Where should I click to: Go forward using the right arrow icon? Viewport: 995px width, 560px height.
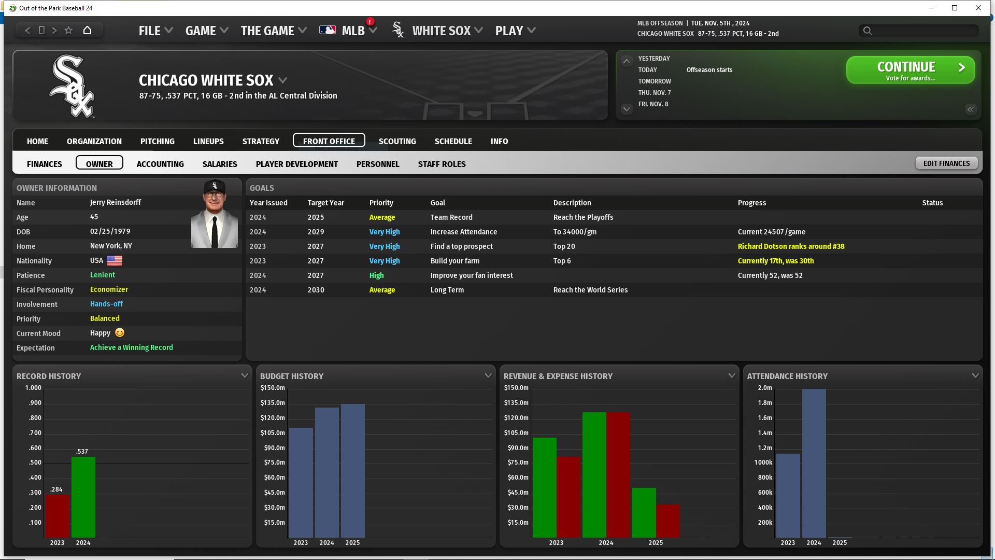coord(54,31)
